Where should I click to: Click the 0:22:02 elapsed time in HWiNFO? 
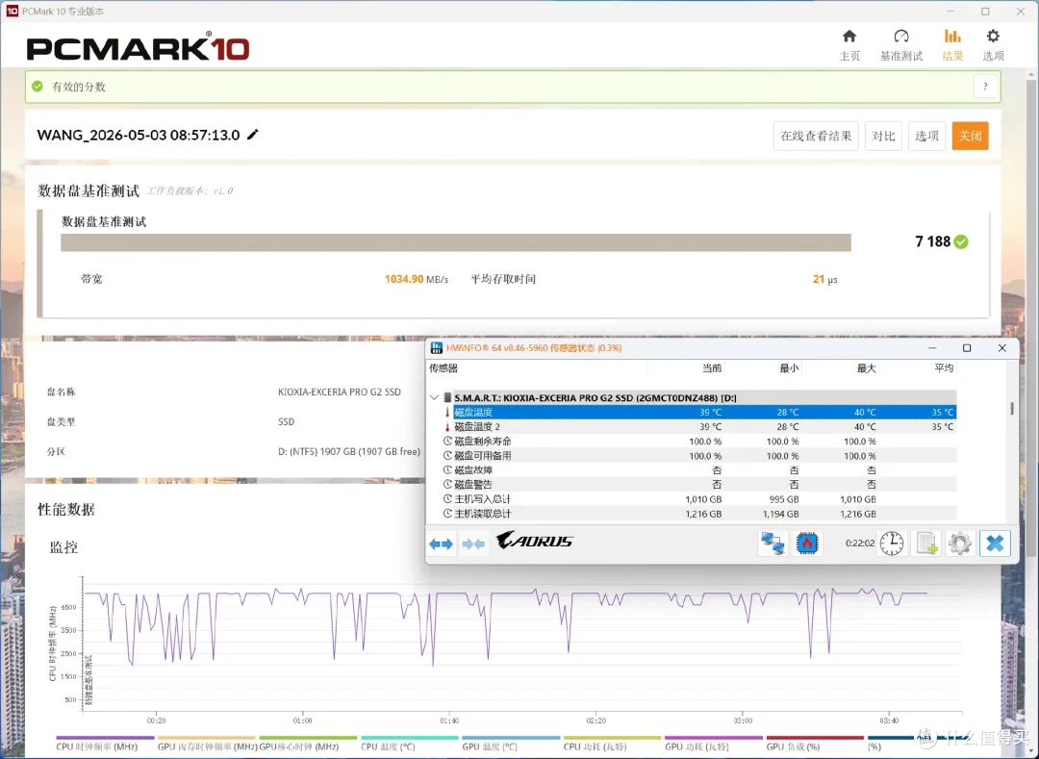[x=859, y=544]
